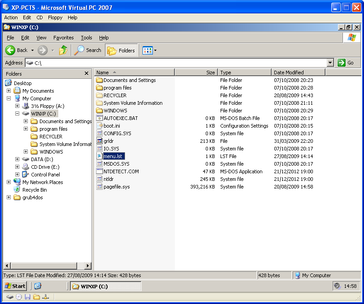Viewport: 364px width, 304px height.
Task: Click the Folders pane scroll left arrow
Action: [x=7, y=266]
